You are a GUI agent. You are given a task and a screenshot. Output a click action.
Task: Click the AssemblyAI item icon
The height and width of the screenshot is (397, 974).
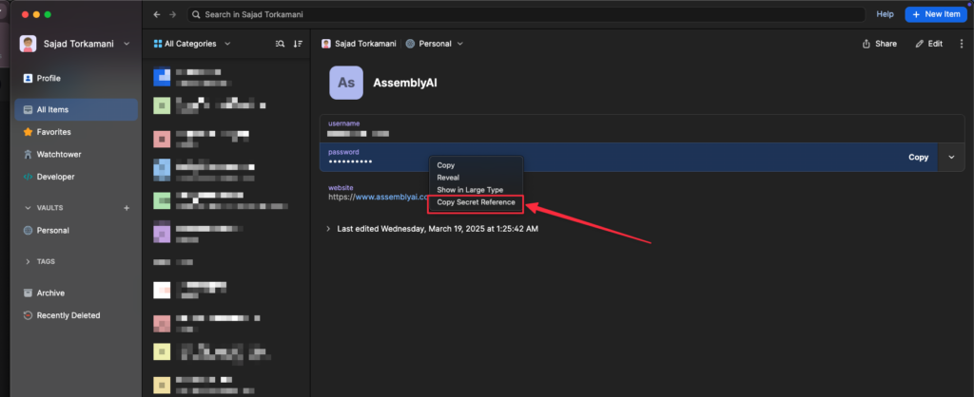[346, 83]
